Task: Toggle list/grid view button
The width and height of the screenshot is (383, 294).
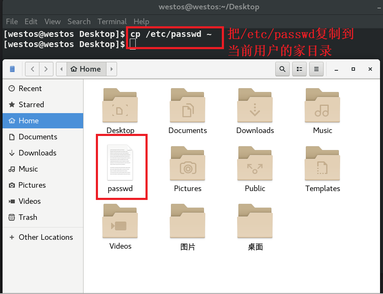Action: (299, 69)
